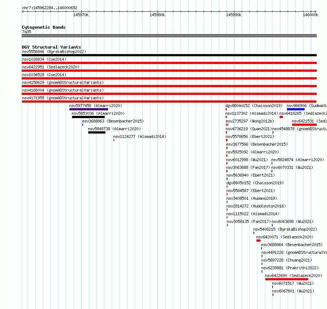The width and height of the screenshot is (327, 309).
Task: Open nsv5848738 (Almarri2020) label
Action: click(x=114, y=129)
